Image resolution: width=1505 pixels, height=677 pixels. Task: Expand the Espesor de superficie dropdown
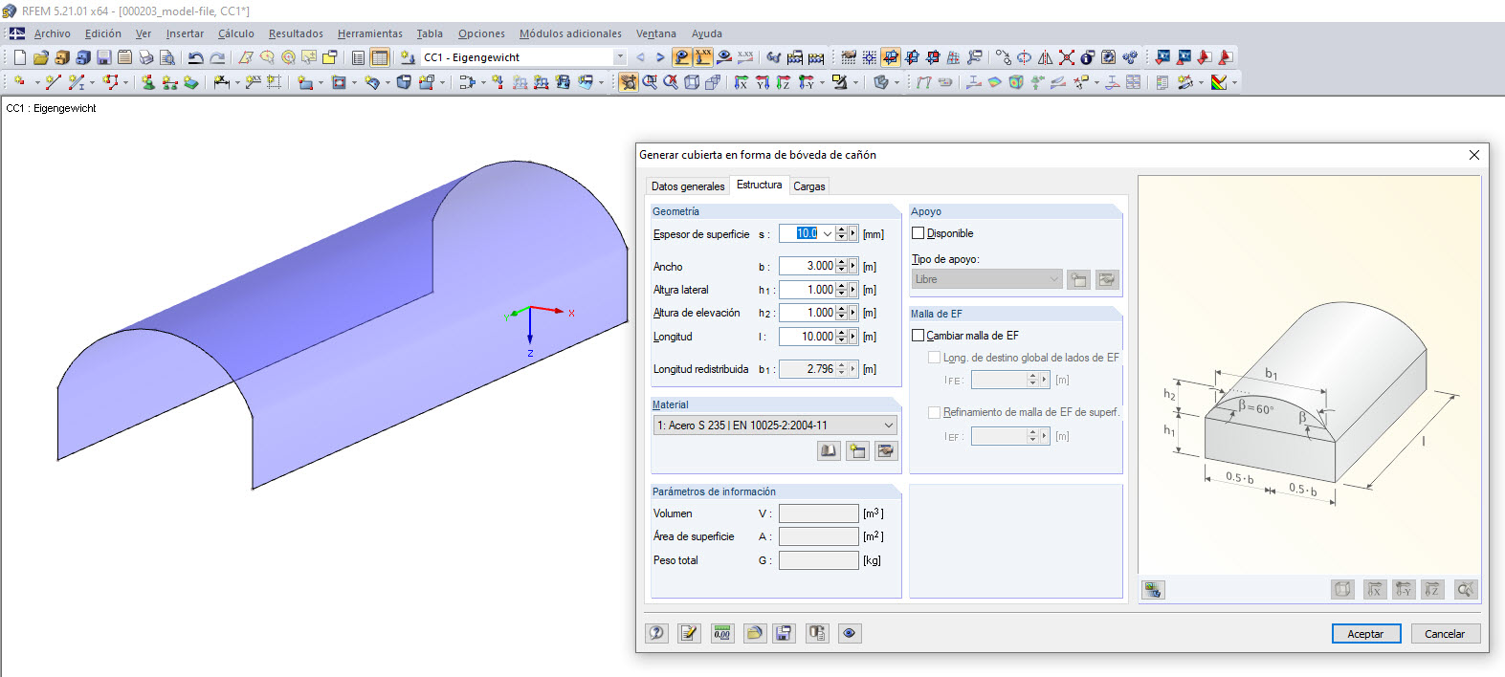tap(828, 233)
